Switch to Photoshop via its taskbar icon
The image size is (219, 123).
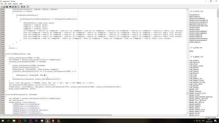[x=25, y=121]
